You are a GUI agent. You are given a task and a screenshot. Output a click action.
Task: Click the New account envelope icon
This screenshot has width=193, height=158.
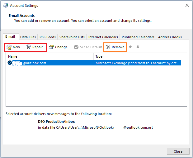point(9,47)
